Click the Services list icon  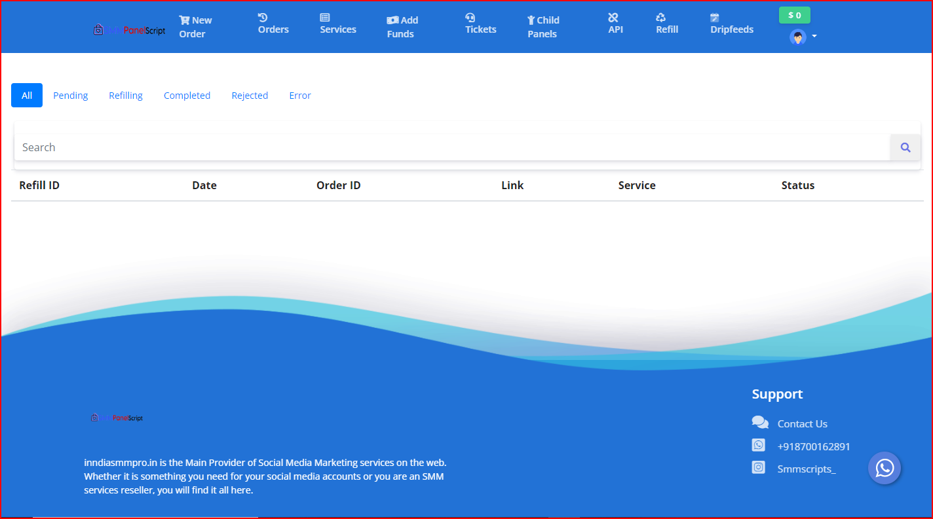click(325, 18)
